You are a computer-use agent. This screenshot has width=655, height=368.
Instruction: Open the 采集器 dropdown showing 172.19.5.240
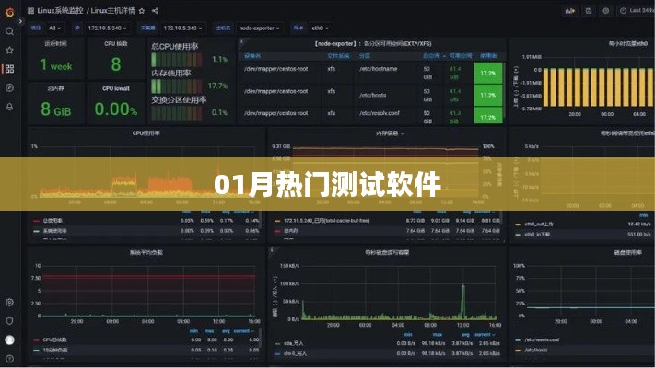tap(182, 28)
